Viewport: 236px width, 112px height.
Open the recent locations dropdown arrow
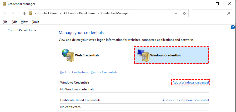(19, 13)
